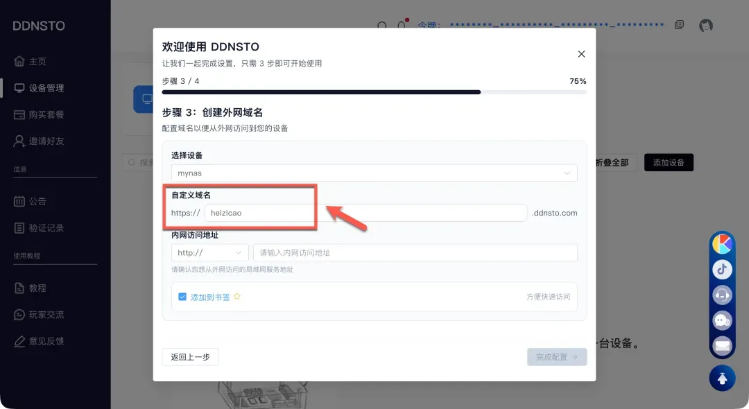Open the user avatar menu

[706, 26]
